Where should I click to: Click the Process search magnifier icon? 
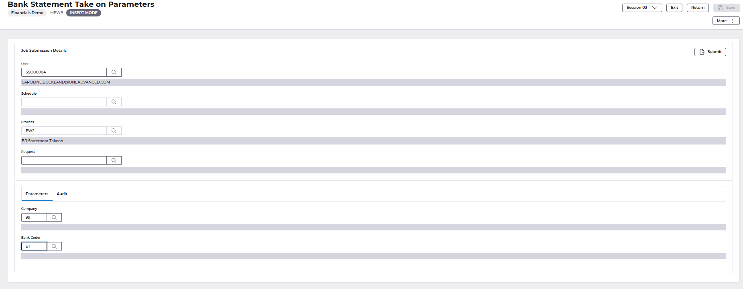114,131
